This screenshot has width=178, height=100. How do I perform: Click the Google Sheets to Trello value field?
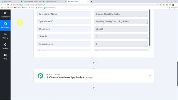pos(121,14)
